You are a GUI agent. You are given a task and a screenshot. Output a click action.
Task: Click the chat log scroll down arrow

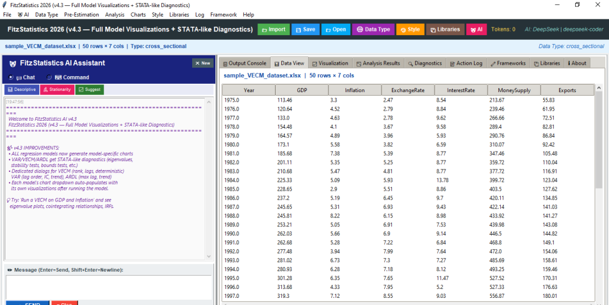pos(209,256)
